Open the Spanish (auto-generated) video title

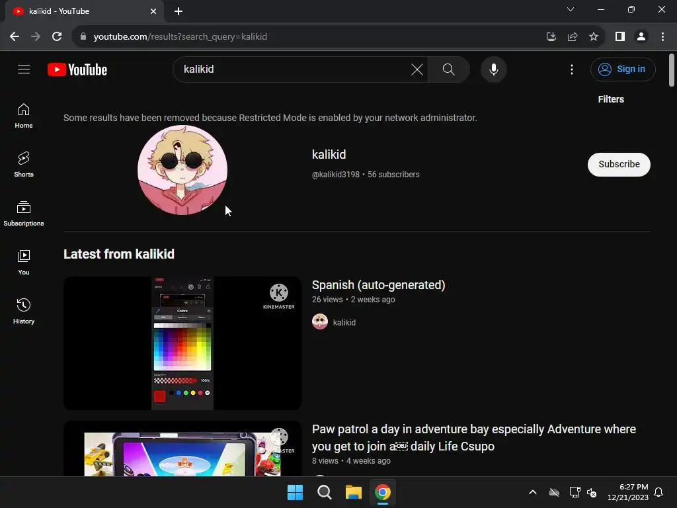[x=379, y=285]
